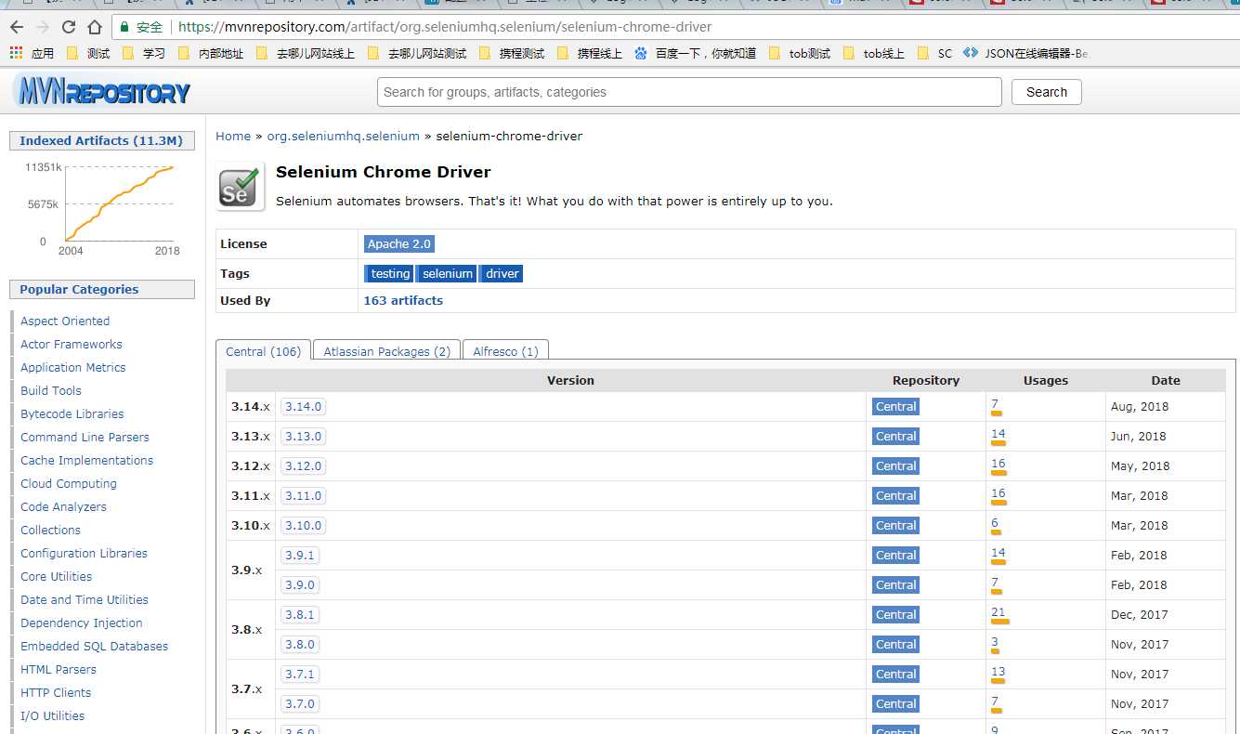Switch to the Central (106) tab
1240x734 pixels.
coord(263,351)
